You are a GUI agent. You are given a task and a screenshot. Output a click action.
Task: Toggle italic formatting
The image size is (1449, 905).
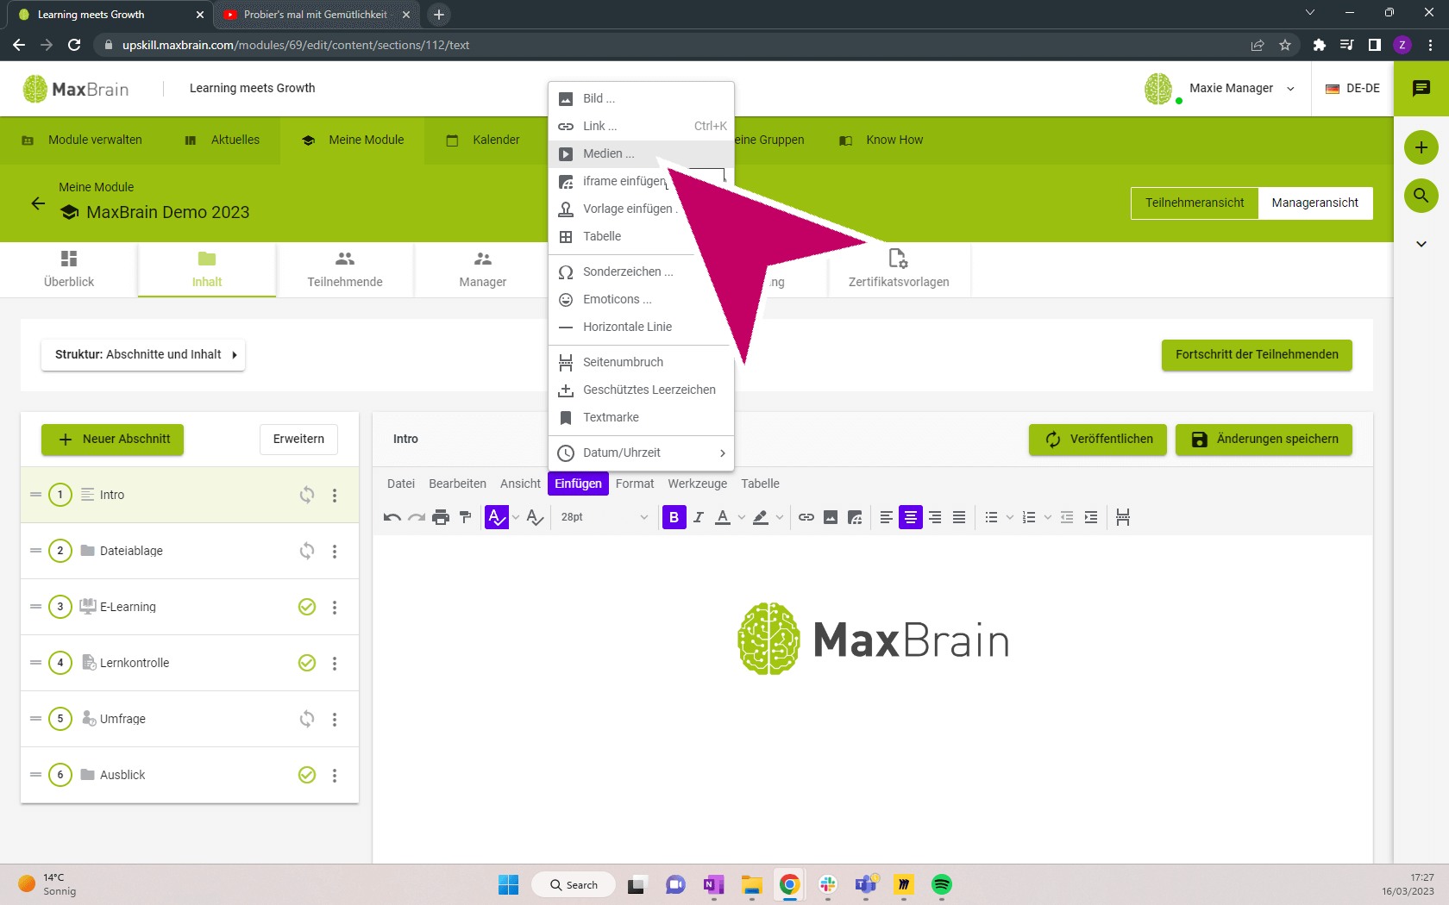(x=699, y=517)
